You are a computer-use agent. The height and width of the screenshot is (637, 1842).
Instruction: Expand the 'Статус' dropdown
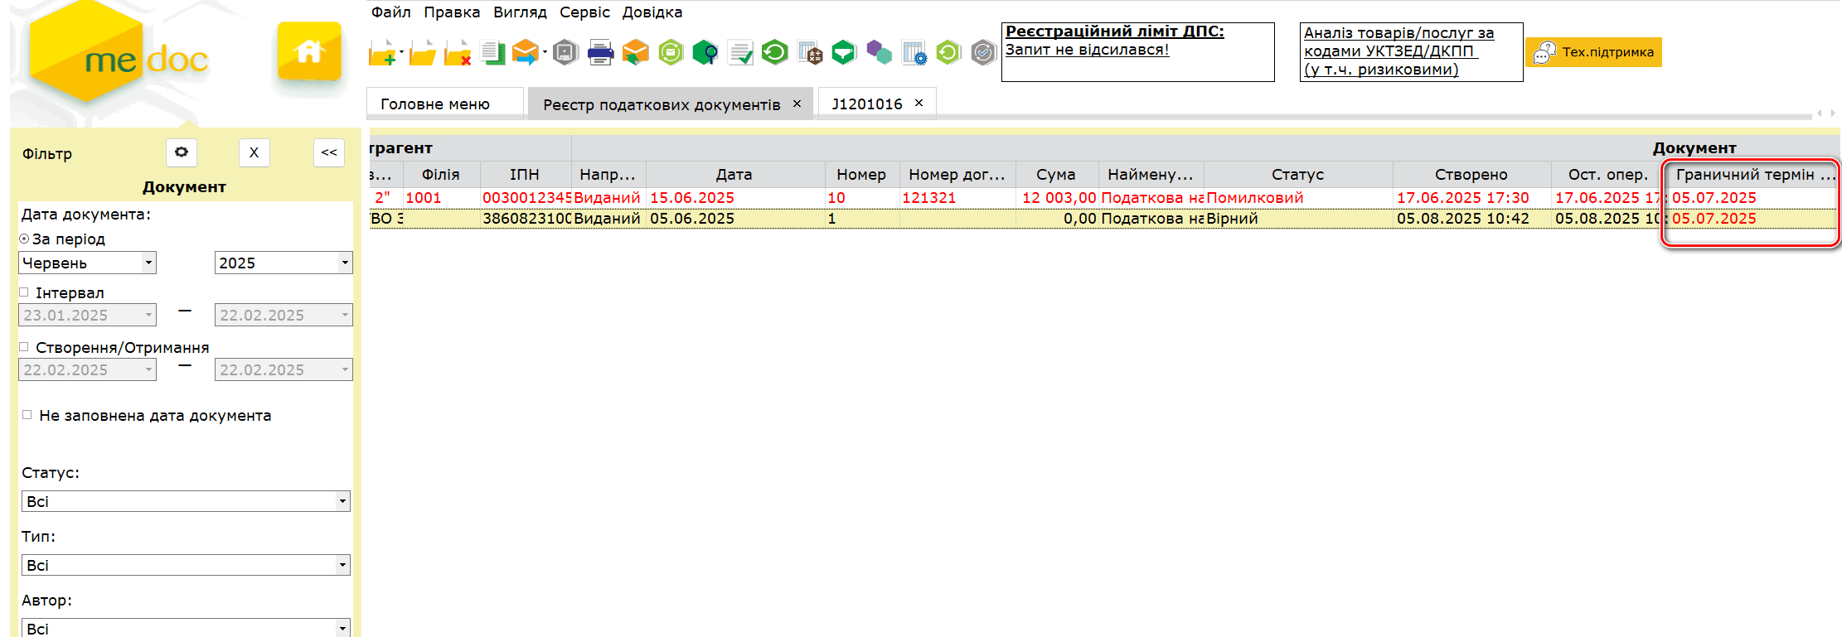(x=342, y=502)
